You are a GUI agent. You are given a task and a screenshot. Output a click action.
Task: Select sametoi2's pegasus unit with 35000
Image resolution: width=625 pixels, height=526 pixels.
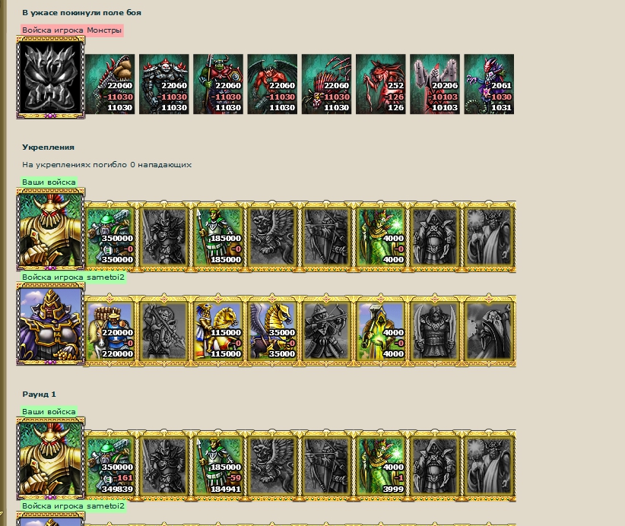[273, 331]
